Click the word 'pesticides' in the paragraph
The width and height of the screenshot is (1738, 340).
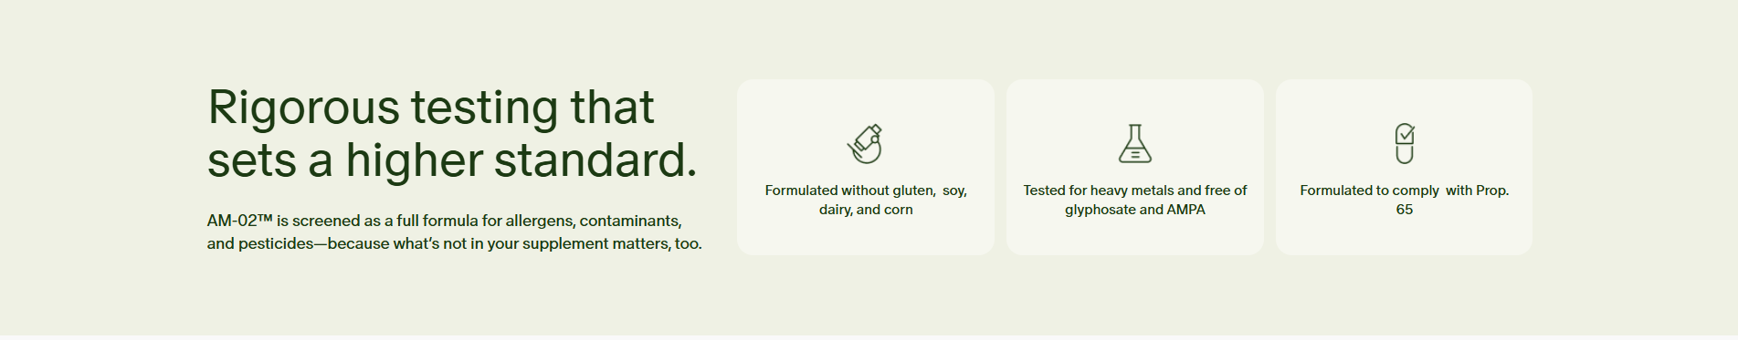pos(276,244)
